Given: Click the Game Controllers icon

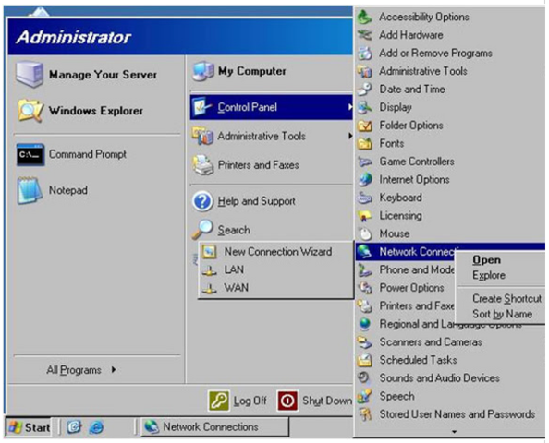Looking at the screenshot, I should click(x=364, y=162).
